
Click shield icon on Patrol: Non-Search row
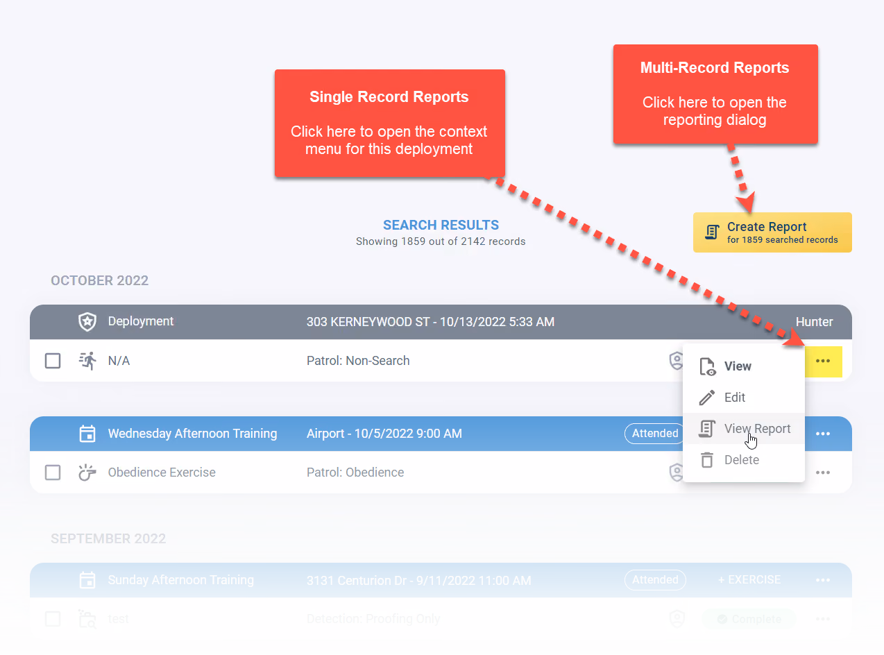click(676, 361)
